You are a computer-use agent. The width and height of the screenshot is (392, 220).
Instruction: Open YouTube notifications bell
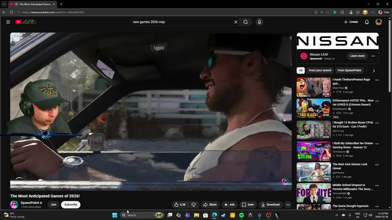click(367, 22)
